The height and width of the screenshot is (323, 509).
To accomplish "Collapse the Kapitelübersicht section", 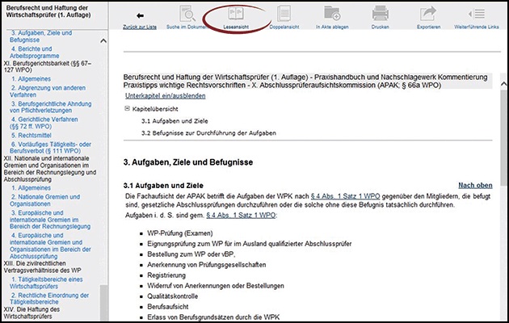I will pyautogui.click(x=128, y=107).
